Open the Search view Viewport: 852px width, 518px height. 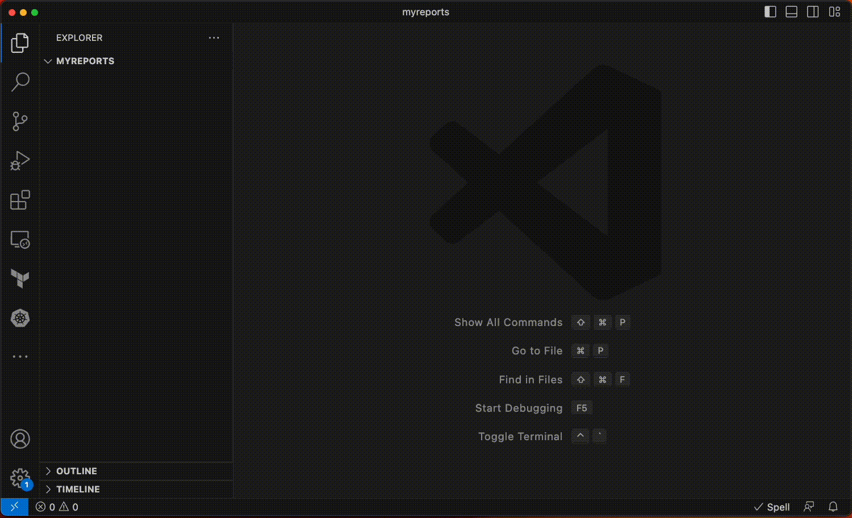click(x=20, y=82)
